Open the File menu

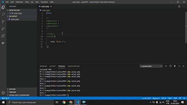(7, 2)
